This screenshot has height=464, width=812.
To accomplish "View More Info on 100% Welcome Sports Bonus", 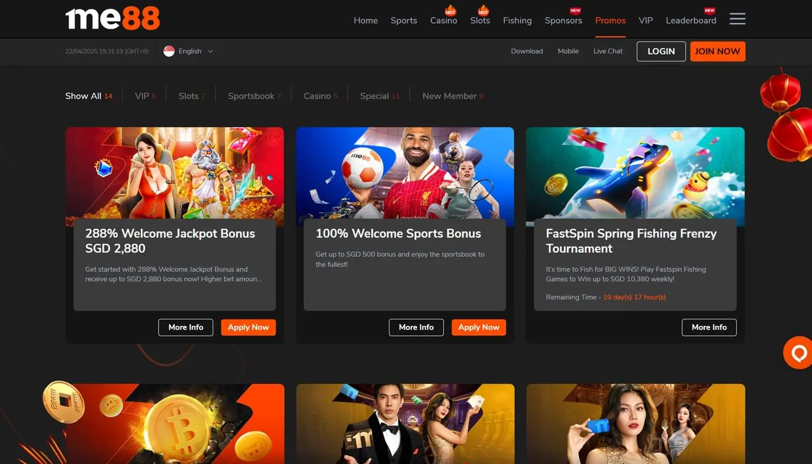I will pos(416,328).
